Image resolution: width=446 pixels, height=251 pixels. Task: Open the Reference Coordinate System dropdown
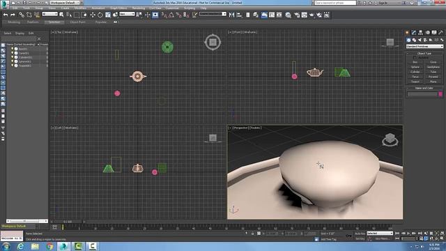127,14
